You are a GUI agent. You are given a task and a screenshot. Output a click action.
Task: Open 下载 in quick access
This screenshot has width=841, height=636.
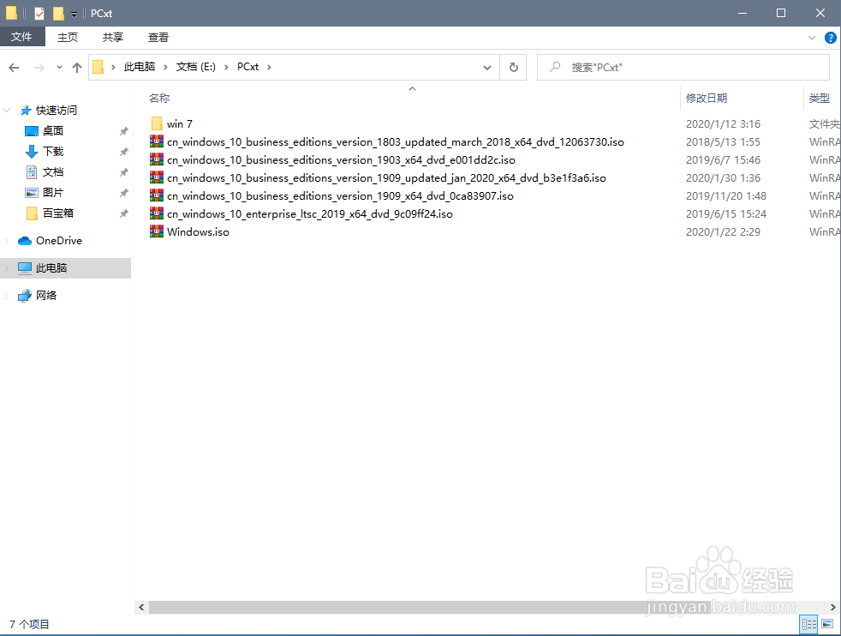53,152
